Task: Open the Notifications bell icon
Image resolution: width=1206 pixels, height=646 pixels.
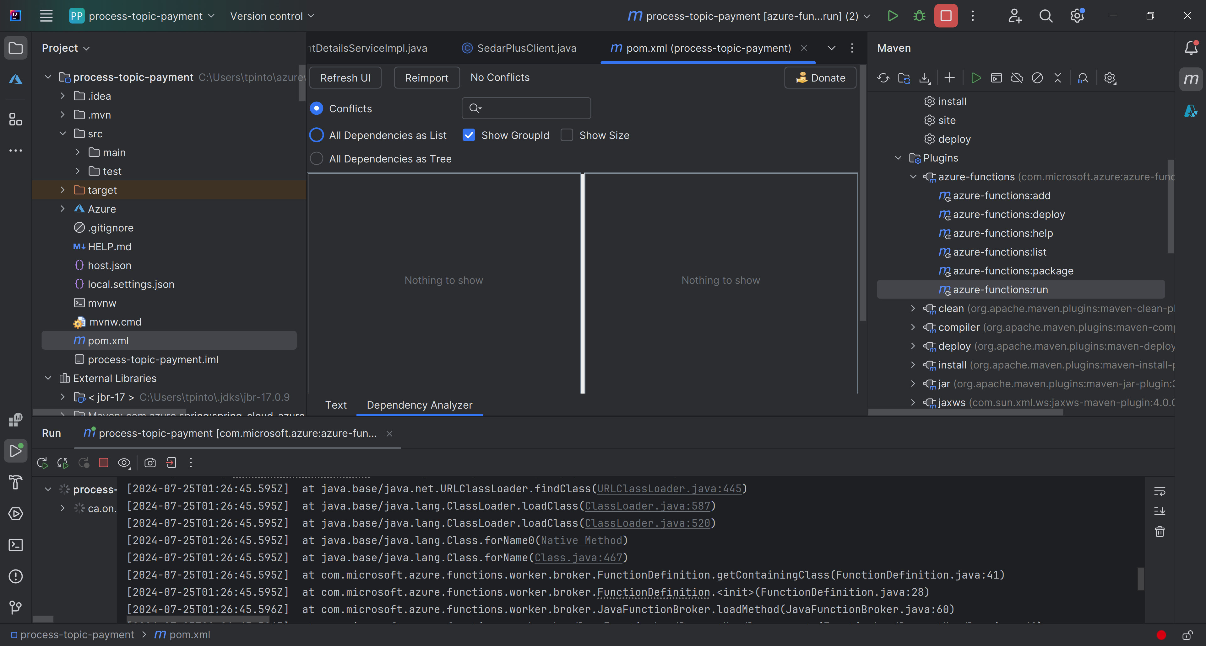Action: (x=1191, y=48)
